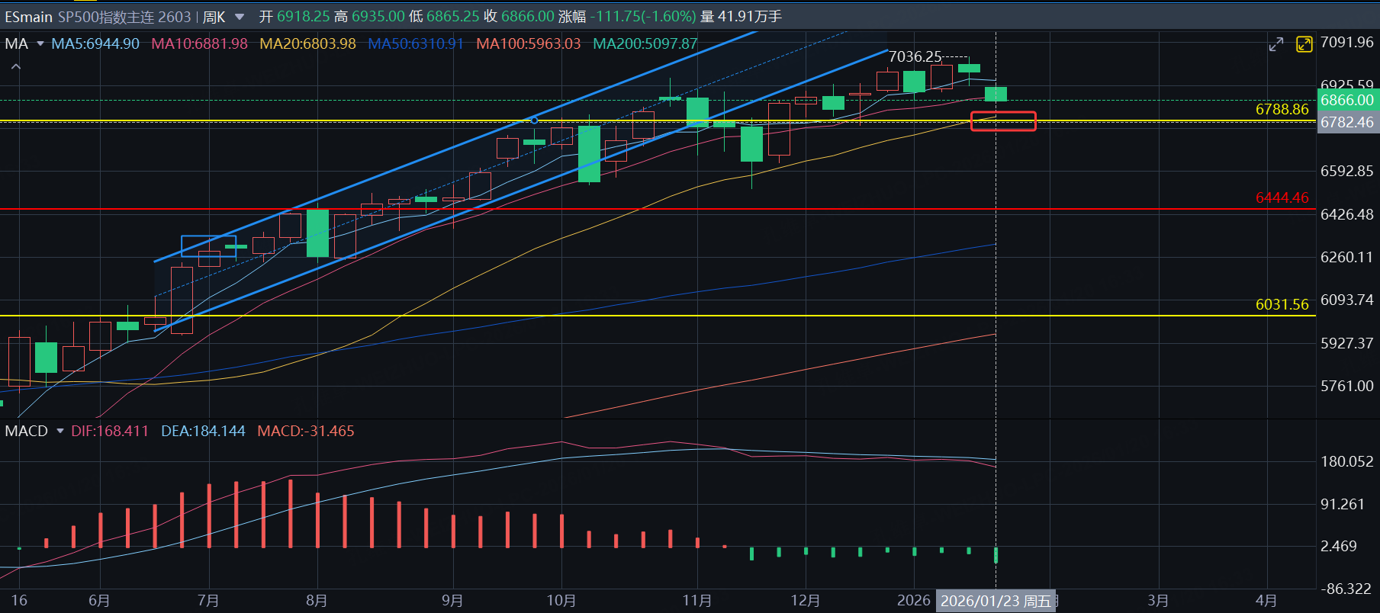Open the 周K period dropdown arrow
Viewport: 1380px width, 613px height.
(x=240, y=17)
